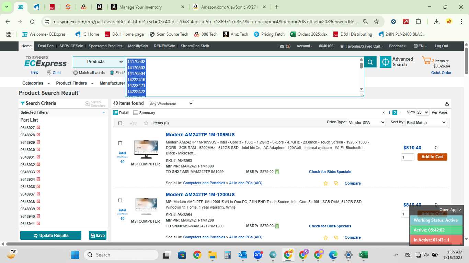This screenshot has width=469, height=263.
Task: Open Zoom from the taskbar
Action: [258, 255]
